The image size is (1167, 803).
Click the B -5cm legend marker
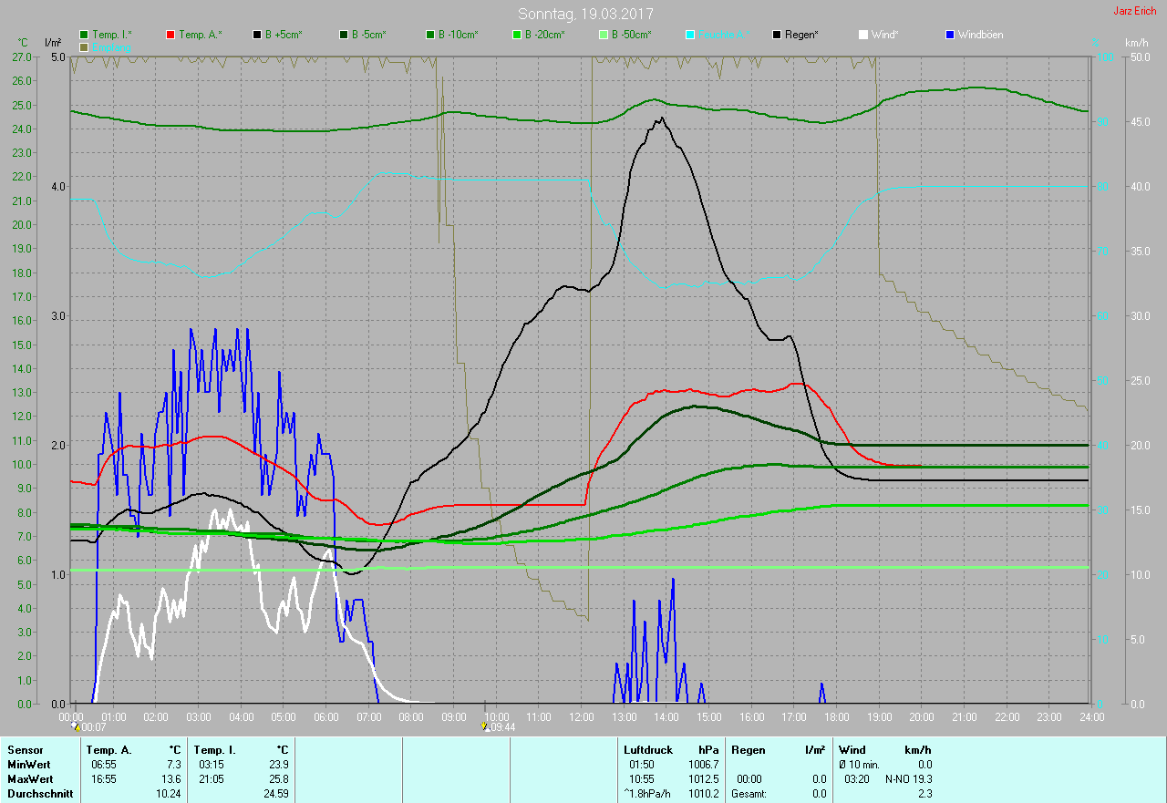[x=344, y=35]
